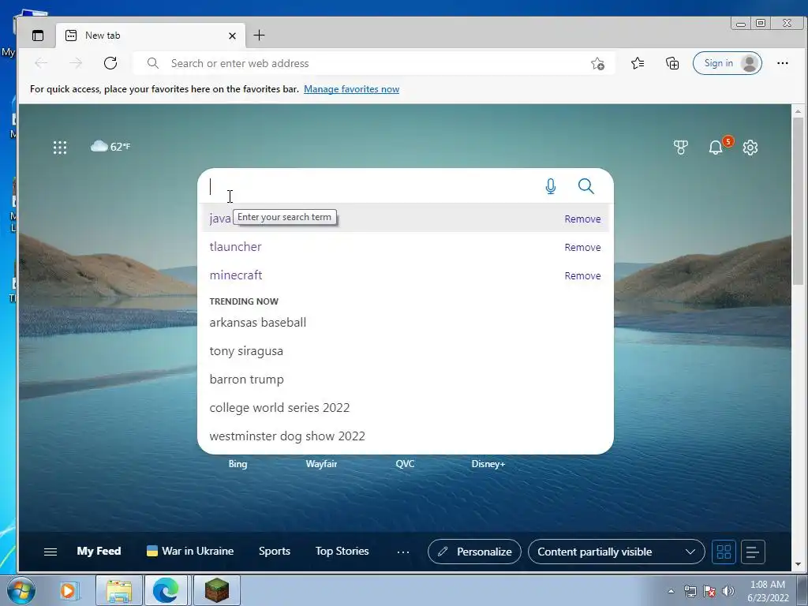
Task: Click the Personalize button
Action: pos(474,552)
